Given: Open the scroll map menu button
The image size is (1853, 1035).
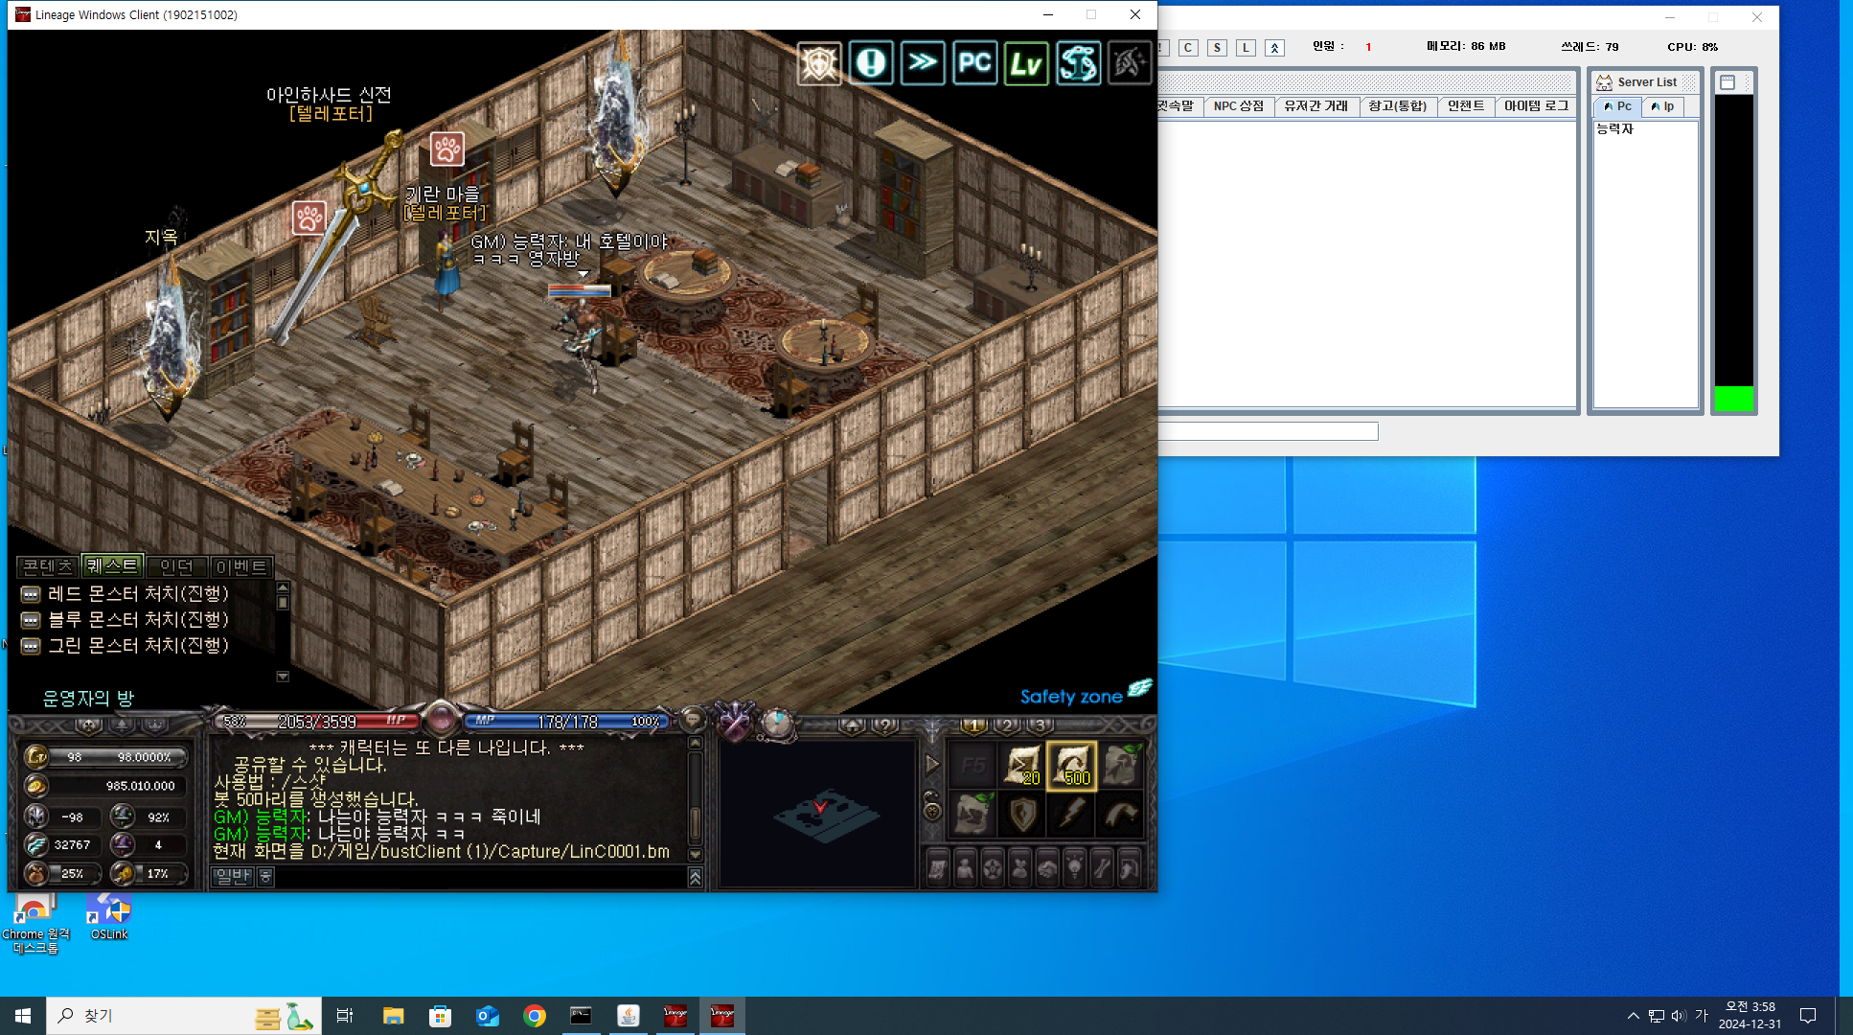Looking at the screenshot, I should pyautogui.click(x=938, y=869).
